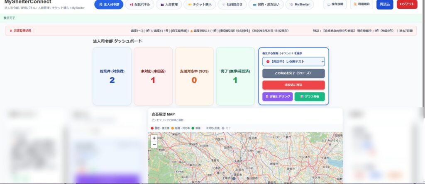Image resolution: width=425 pixels, height=184 pixels.
Task: Open the 操作説明 guide button
Action: (x=335, y=4)
